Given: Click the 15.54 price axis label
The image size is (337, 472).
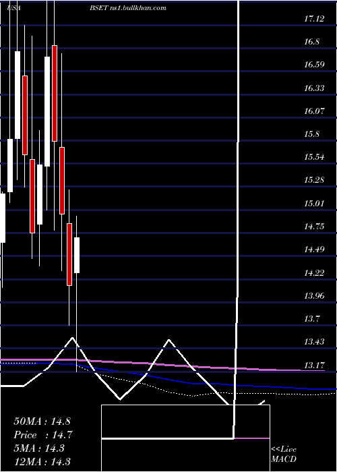Looking at the screenshot, I should tap(314, 157).
